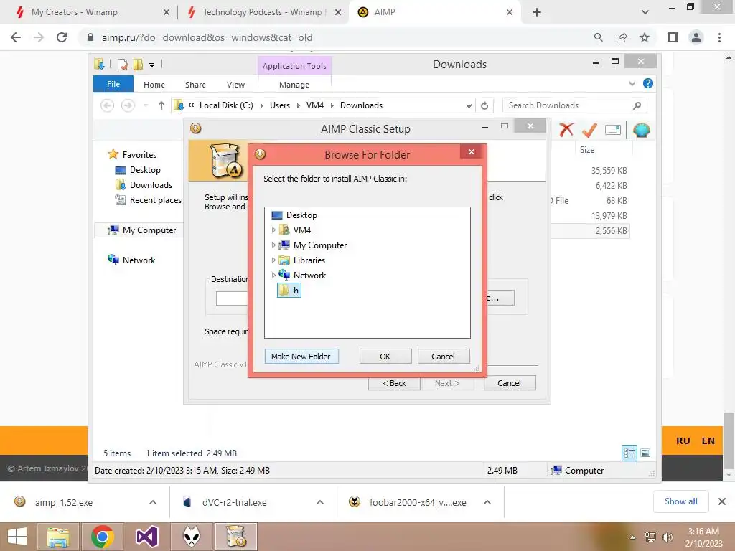
Task: Expand the Explorer ribbon chevron
Action: point(632,83)
